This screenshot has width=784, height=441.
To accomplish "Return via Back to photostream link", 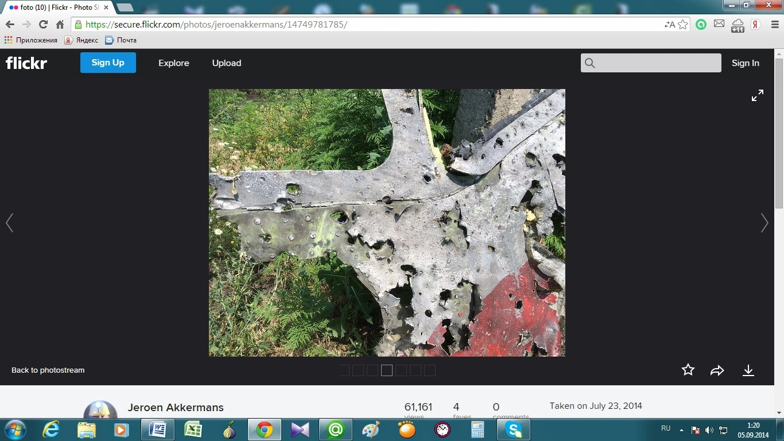I will pos(48,370).
